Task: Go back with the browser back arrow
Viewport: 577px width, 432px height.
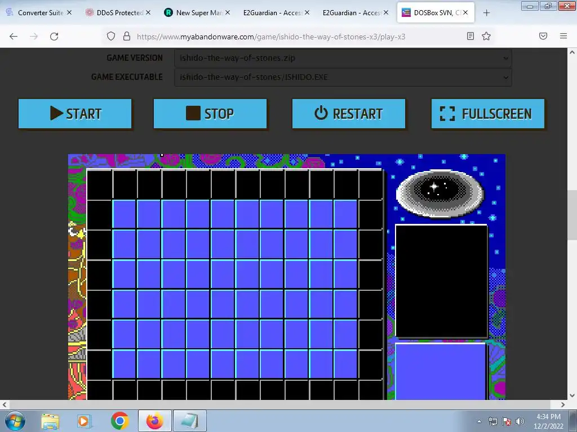Action: (14, 36)
